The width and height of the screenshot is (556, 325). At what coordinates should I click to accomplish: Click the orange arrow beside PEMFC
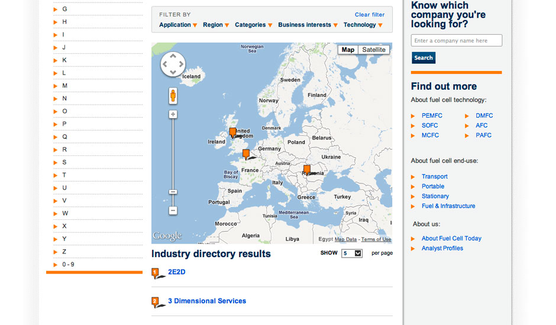[x=413, y=116]
